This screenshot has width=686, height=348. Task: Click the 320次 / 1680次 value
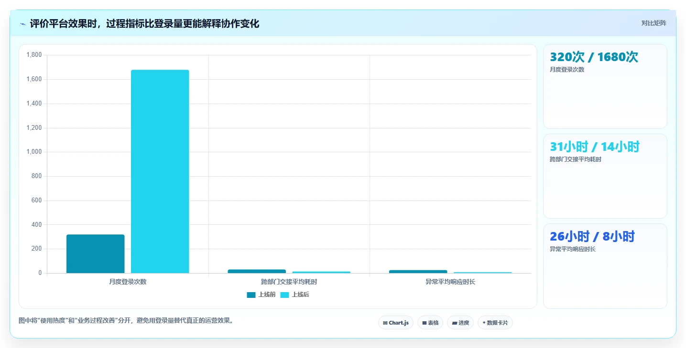(594, 57)
